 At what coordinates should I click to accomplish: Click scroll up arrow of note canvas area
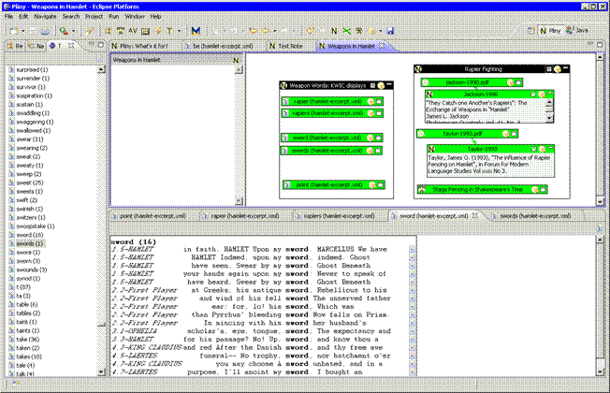coord(600,57)
